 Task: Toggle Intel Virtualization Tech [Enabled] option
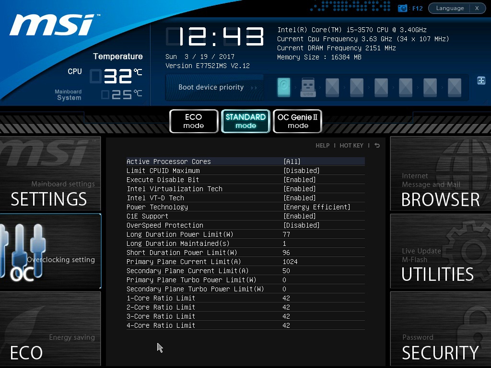(x=300, y=189)
